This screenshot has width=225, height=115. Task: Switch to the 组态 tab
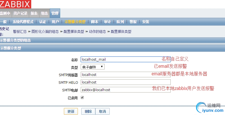click(44, 13)
